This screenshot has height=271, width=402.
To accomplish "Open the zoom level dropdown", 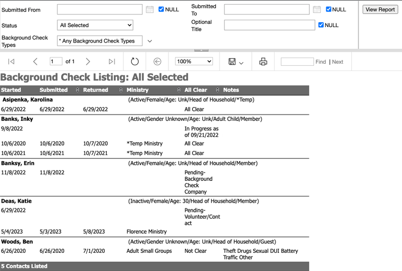I will coord(194,61).
